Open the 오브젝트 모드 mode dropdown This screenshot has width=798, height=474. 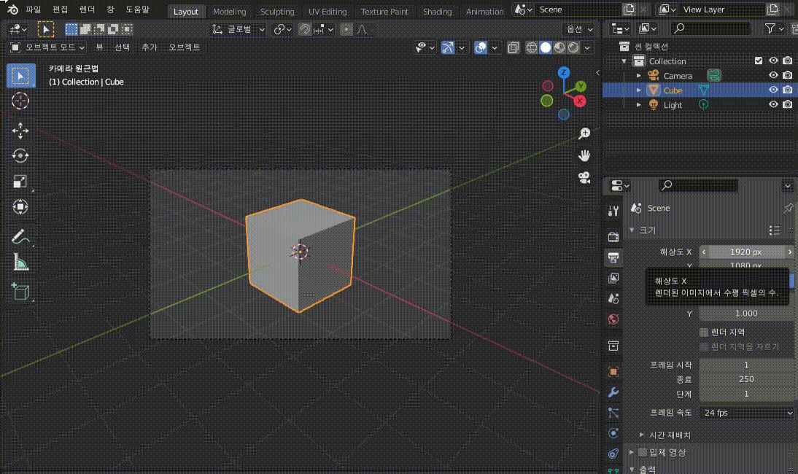click(48, 47)
